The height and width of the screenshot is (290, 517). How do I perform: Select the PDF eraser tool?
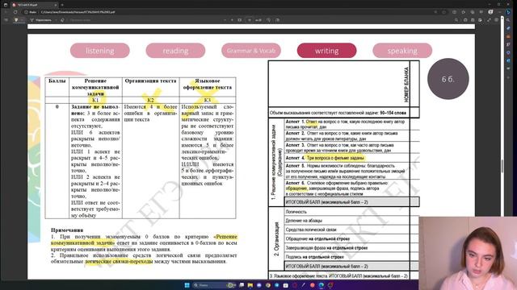pos(62,20)
